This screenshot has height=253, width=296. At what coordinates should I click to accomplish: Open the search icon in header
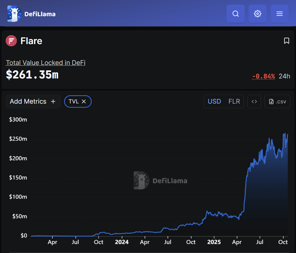point(235,14)
